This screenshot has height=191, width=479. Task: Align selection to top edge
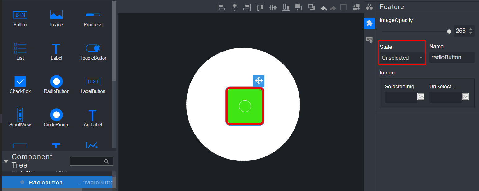click(x=260, y=7)
